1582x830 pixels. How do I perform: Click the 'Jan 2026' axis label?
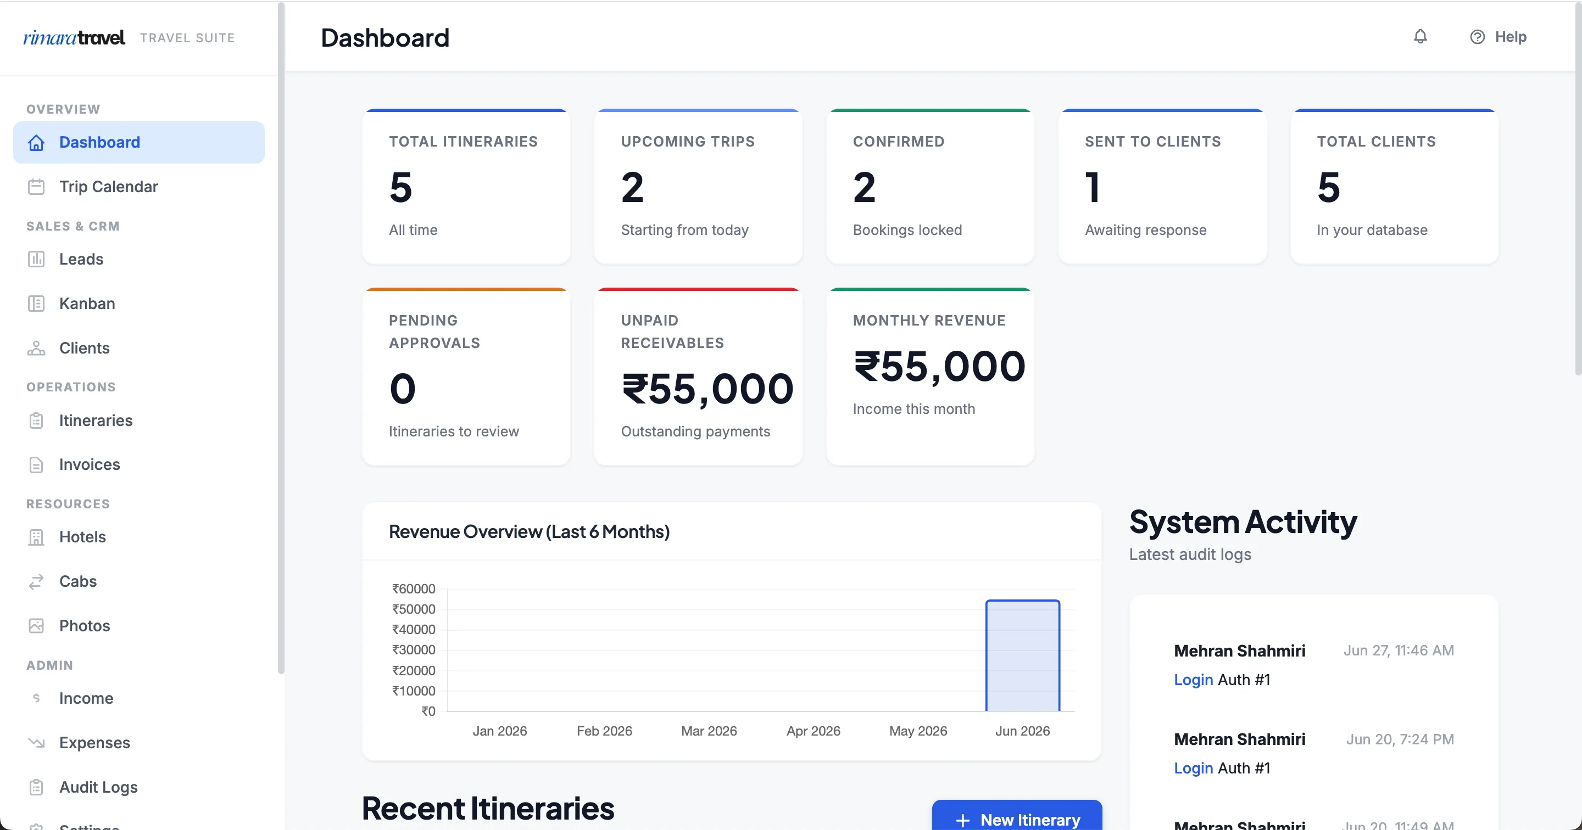tap(500, 731)
